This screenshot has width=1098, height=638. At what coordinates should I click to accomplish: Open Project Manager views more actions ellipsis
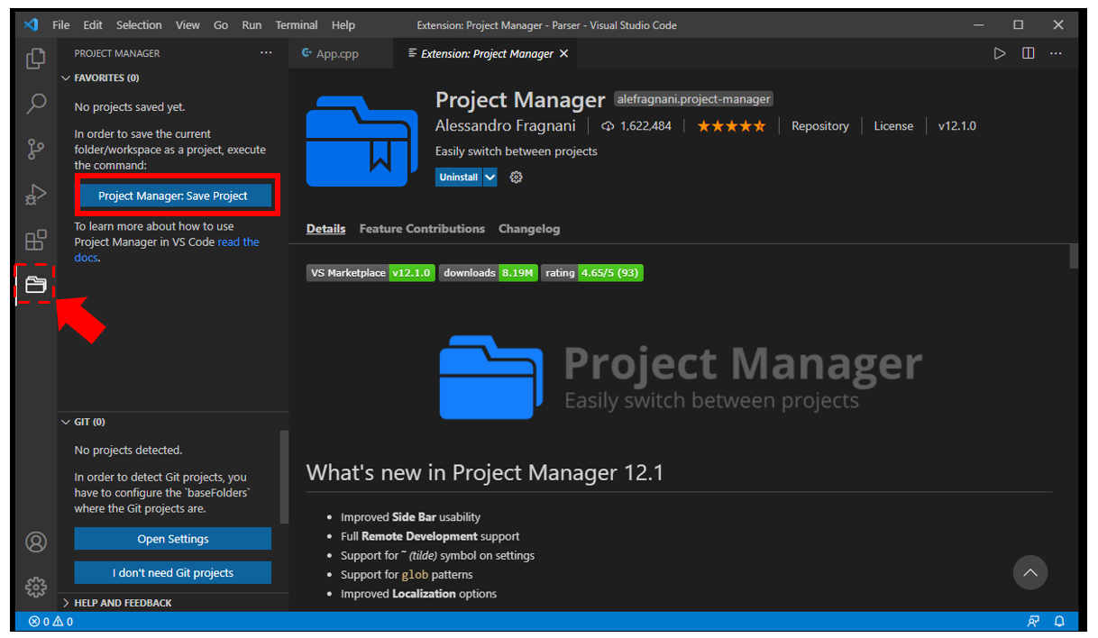pyautogui.click(x=266, y=53)
